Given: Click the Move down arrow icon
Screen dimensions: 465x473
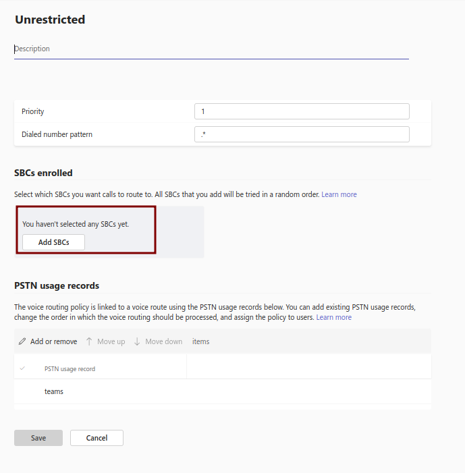Looking at the screenshot, I should [137, 341].
